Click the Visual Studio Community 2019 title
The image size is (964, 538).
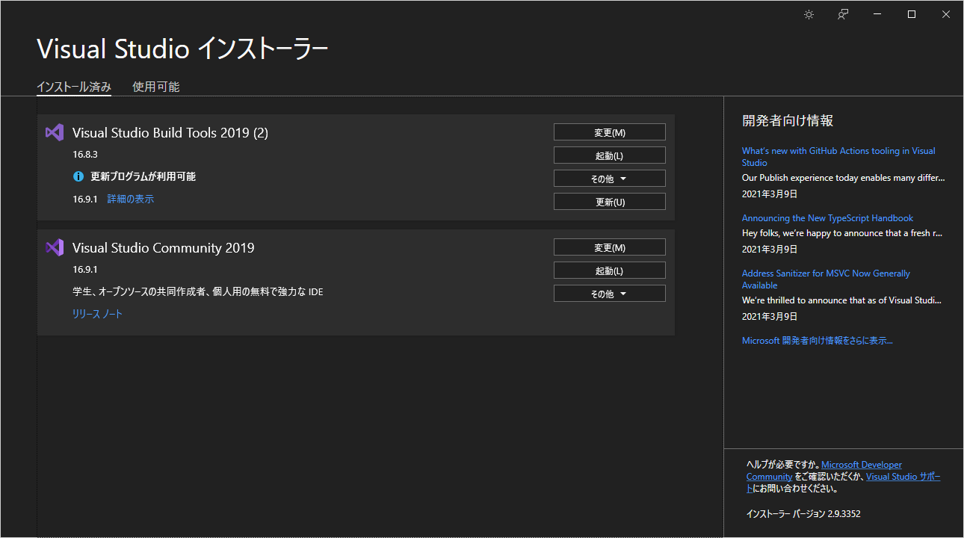coord(164,248)
